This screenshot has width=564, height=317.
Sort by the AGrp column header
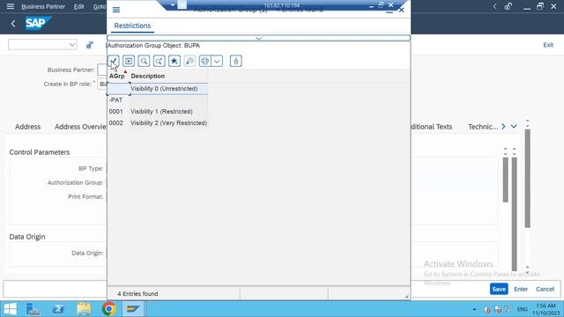tap(117, 77)
